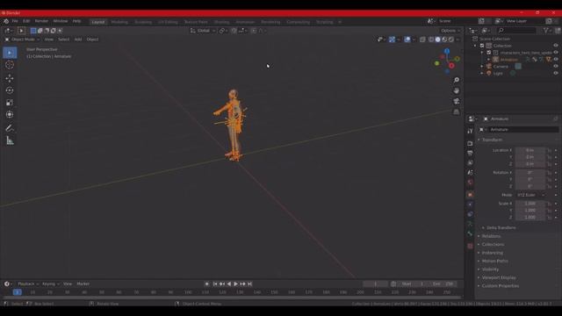Toggle snapping magnet icon
Image resolution: width=562 pixels, height=316 pixels.
234,31
